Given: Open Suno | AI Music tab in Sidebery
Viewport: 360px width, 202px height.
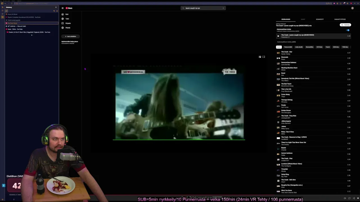Looking at the screenshot, I should tap(31, 14).
